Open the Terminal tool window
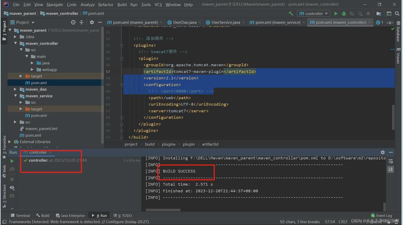Viewport: 403px width, 225px height. click(20, 216)
